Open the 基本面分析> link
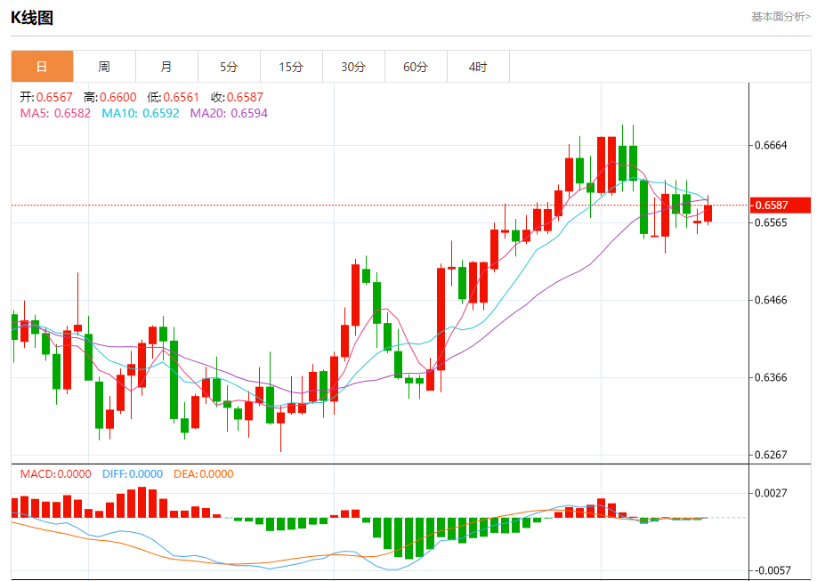The width and height of the screenshot is (817, 581). pyautogui.click(x=781, y=17)
